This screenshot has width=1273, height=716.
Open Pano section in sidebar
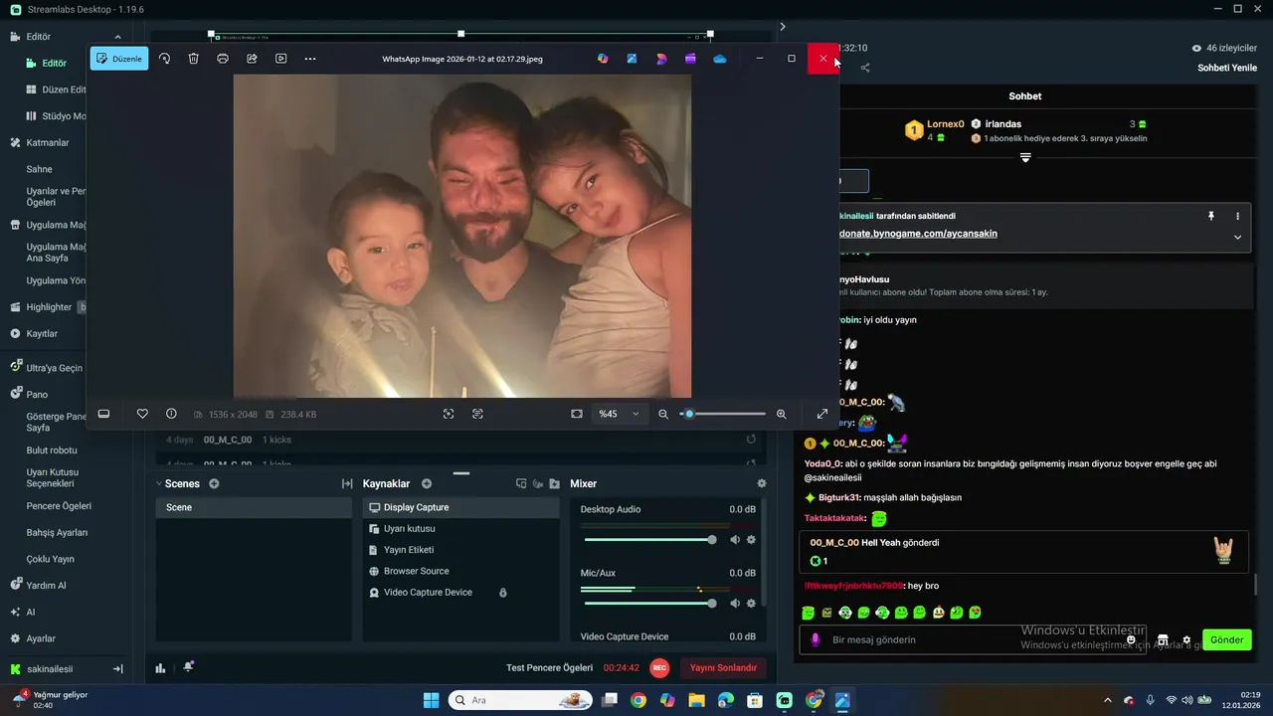(37, 394)
